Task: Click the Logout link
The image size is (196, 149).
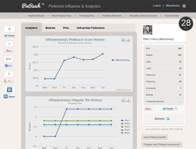Action: [157, 6]
